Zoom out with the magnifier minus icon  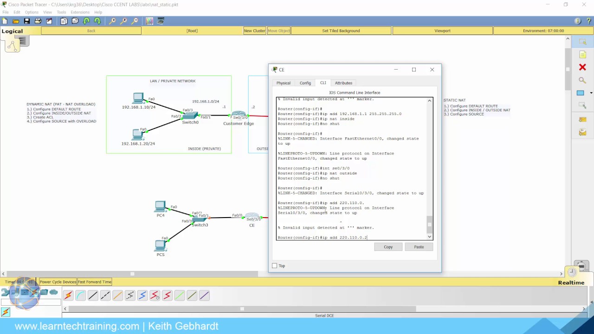point(135,21)
